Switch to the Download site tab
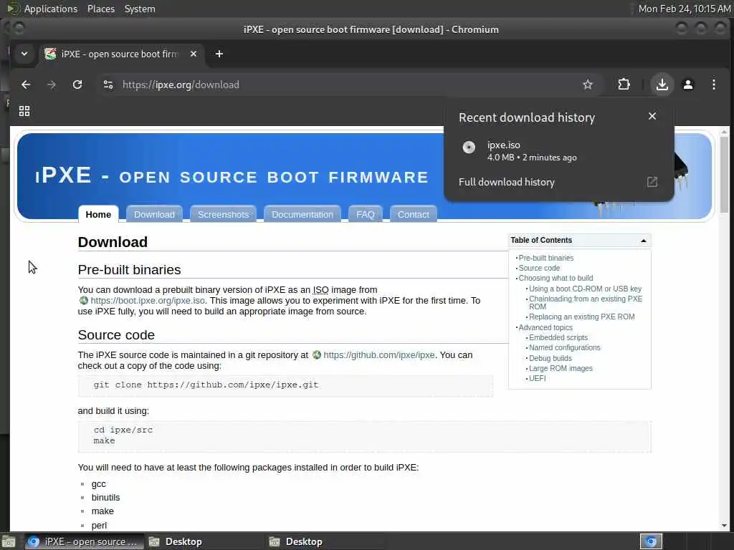This screenshot has height=550, width=734. tap(154, 214)
